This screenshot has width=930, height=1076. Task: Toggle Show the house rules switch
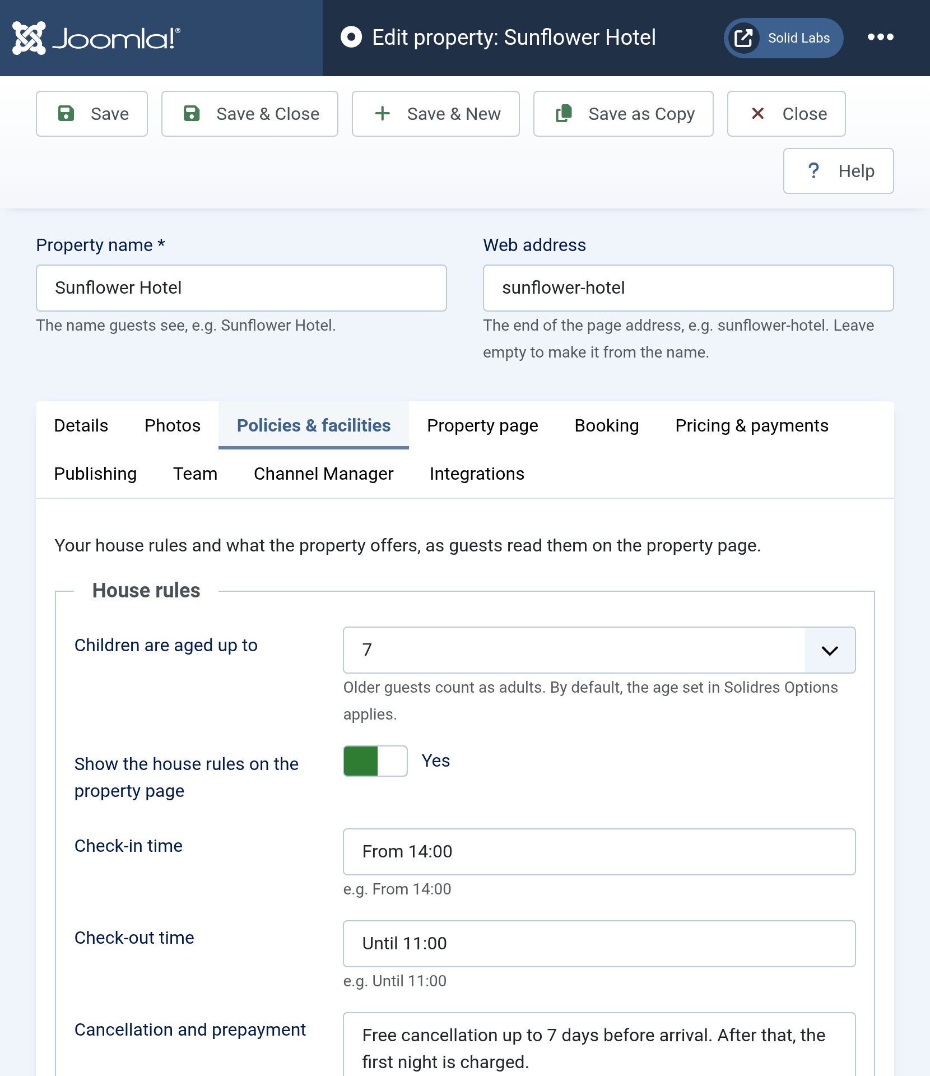tap(375, 761)
